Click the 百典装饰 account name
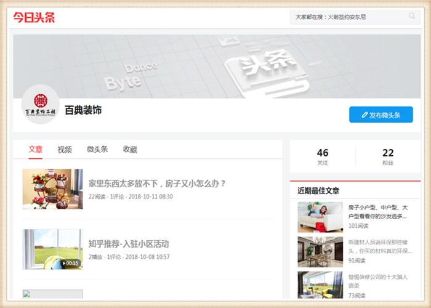 (x=83, y=111)
